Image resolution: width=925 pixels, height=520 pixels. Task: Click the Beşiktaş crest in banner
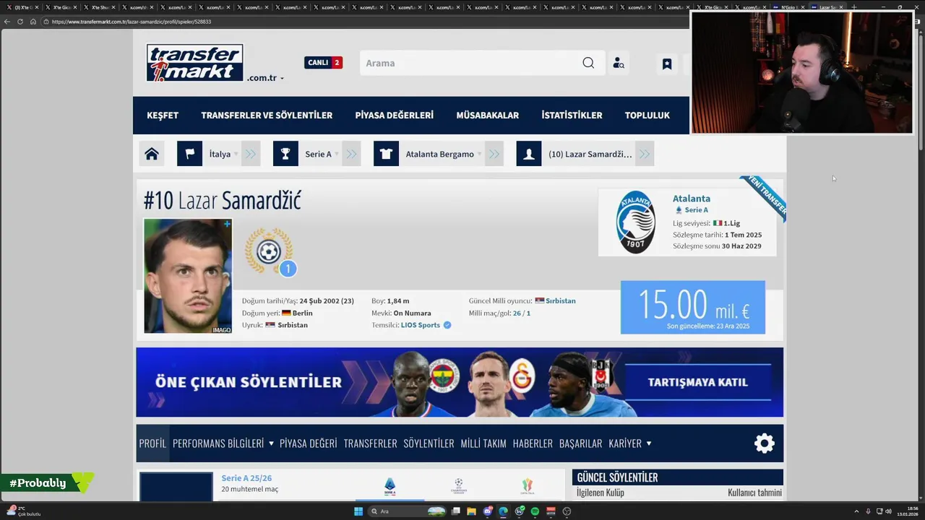[x=601, y=376]
